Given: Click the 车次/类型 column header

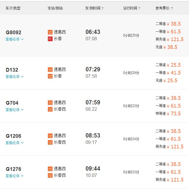Looking at the screenshot, I should pos(13,8).
